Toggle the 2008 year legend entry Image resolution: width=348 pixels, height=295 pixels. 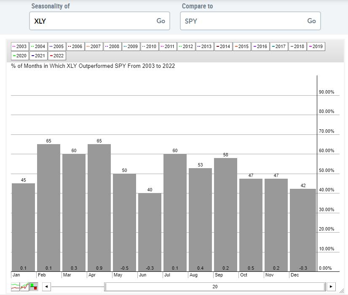coord(112,46)
